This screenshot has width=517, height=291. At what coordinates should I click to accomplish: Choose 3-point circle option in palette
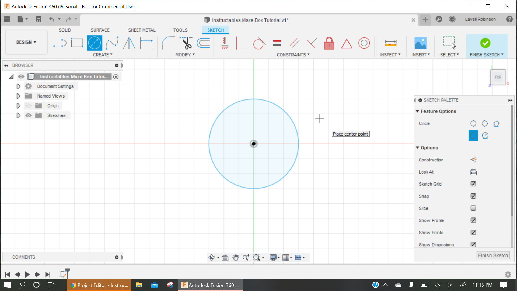tap(485, 123)
